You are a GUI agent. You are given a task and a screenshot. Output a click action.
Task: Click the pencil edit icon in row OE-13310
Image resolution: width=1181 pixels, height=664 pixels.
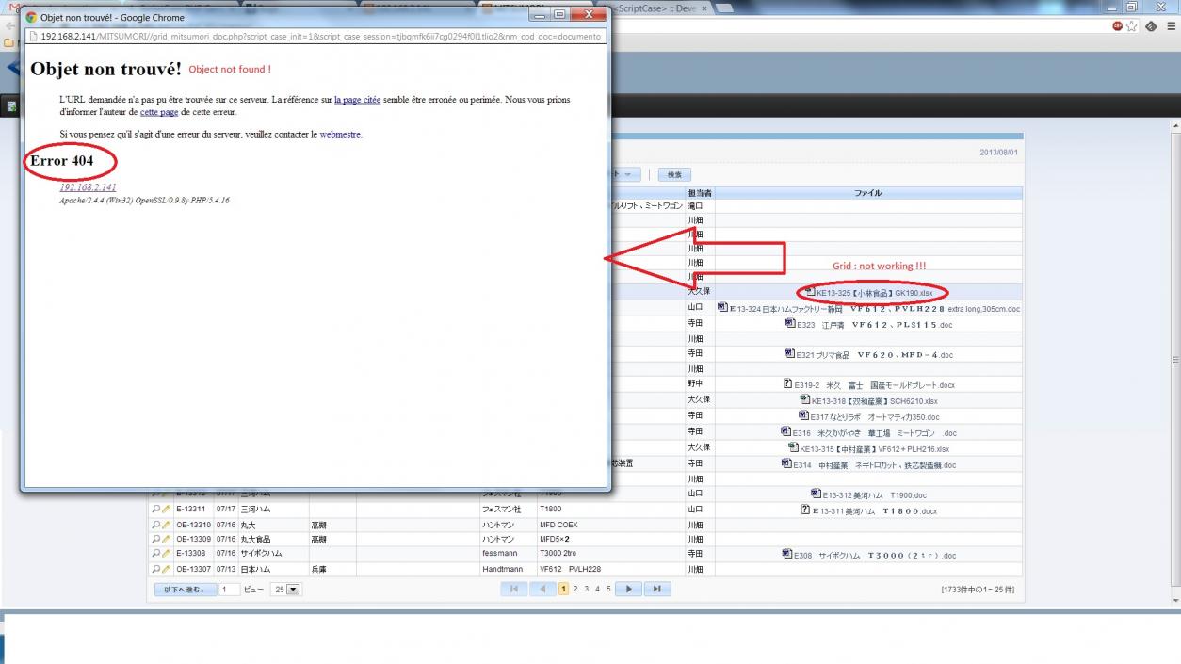pos(167,526)
